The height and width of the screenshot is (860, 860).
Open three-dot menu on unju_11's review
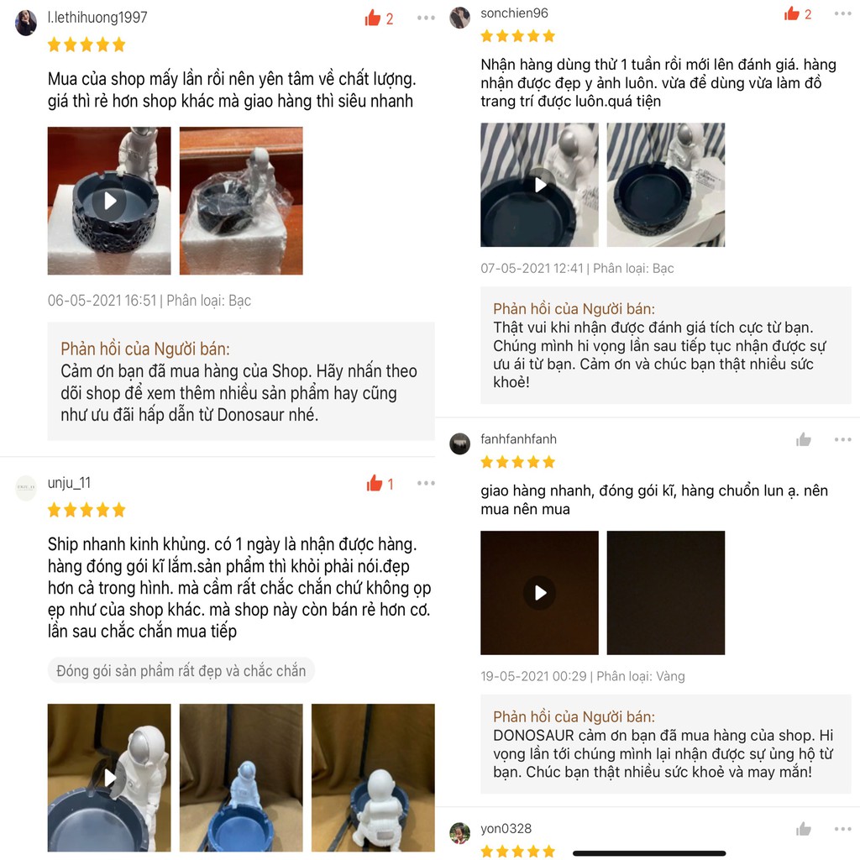tap(426, 483)
